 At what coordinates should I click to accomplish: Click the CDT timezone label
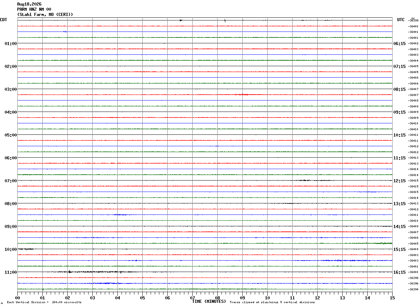point(3,20)
